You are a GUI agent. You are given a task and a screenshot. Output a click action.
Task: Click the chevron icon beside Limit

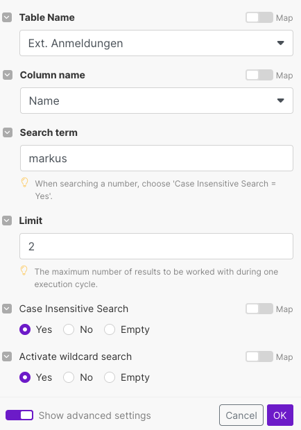point(7,221)
